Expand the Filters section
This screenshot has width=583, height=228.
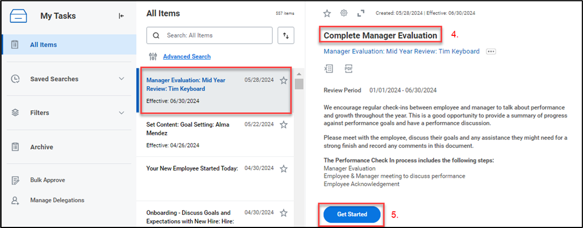pyautogui.click(x=122, y=113)
